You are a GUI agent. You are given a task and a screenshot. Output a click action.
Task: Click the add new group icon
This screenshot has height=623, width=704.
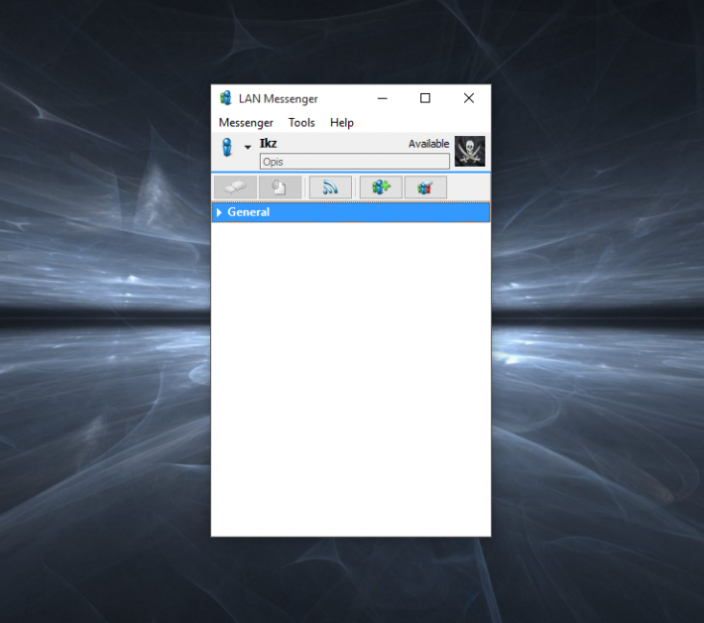[381, 187]
